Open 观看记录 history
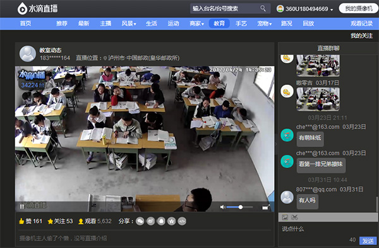 click(x=361, y=23)
